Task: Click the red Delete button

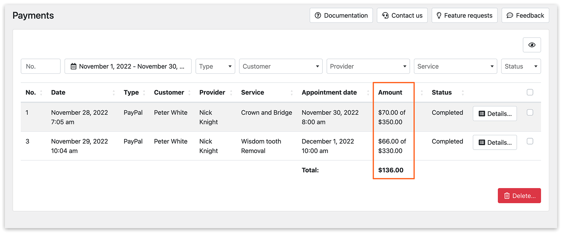Action: (519, 196)
